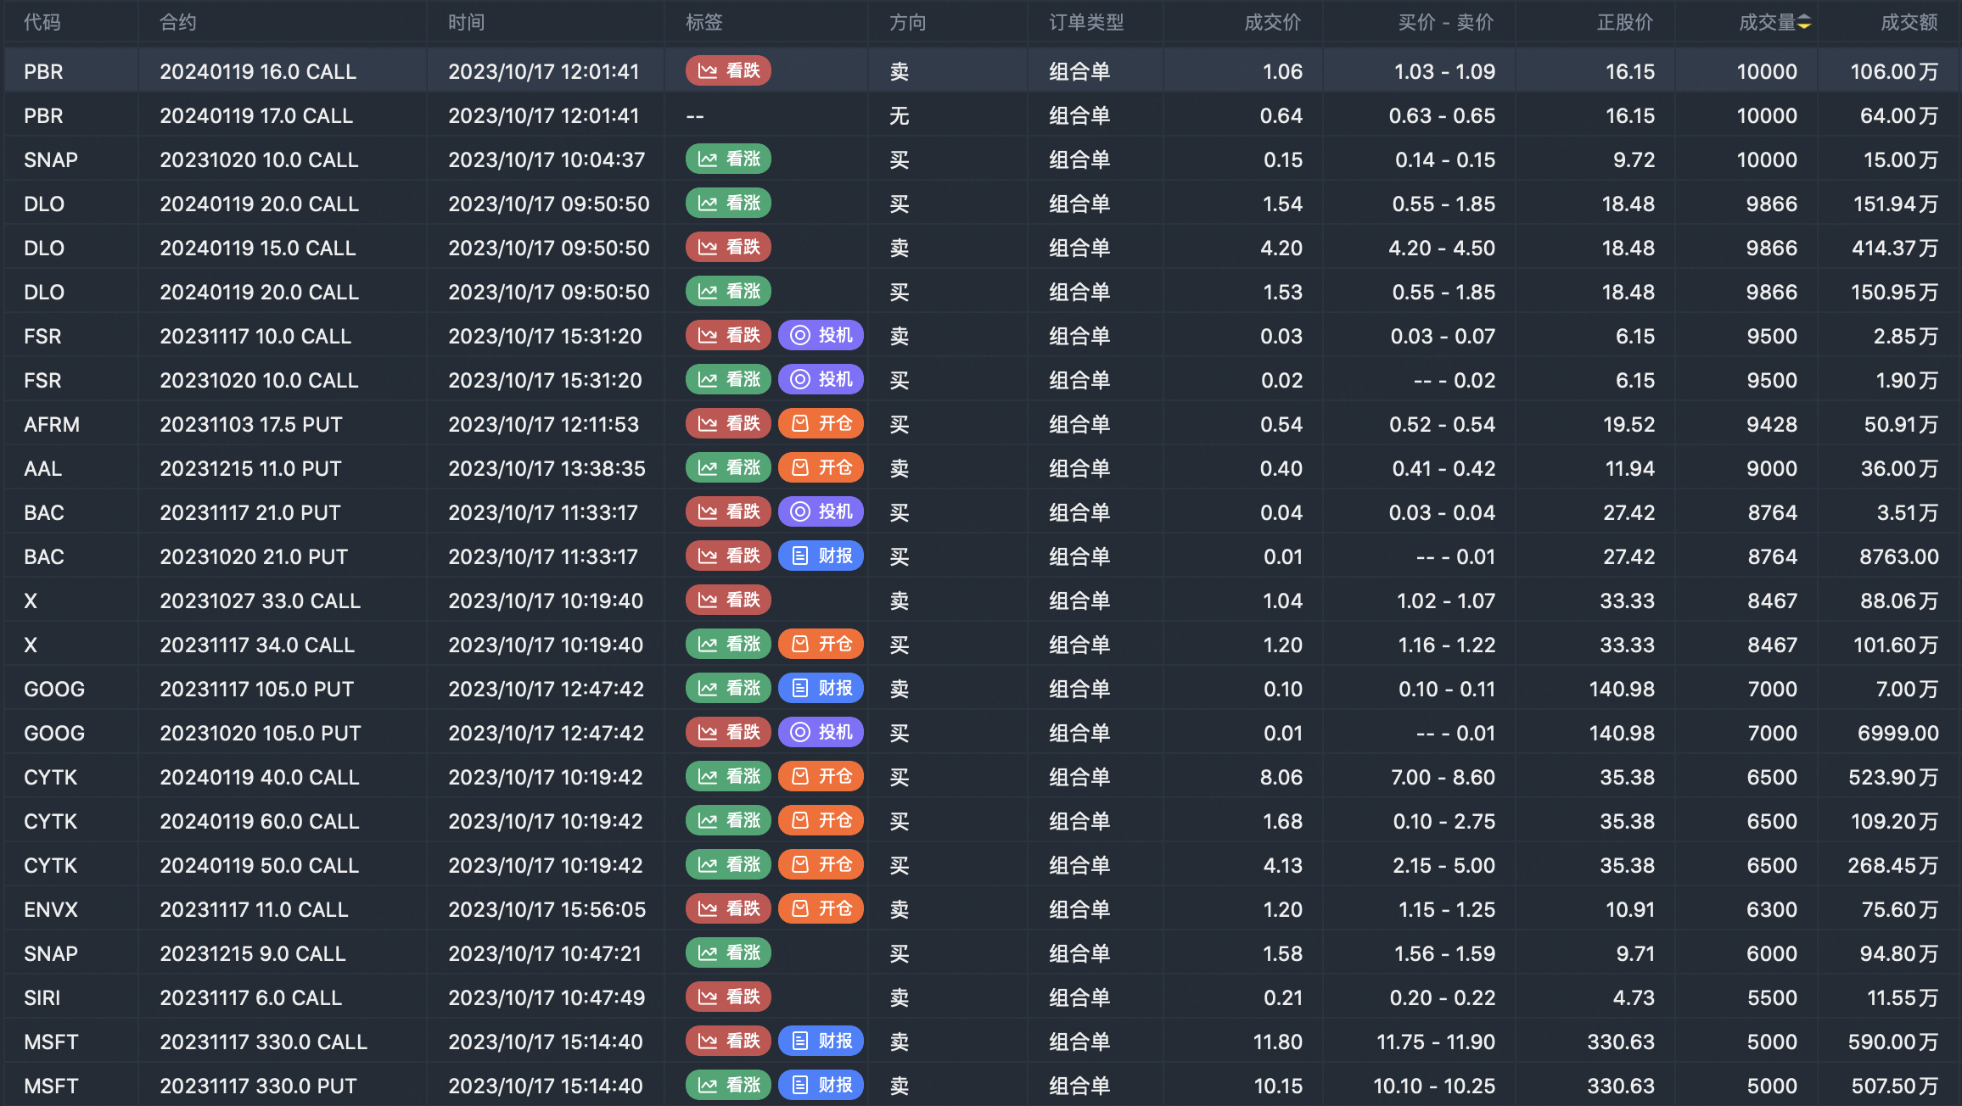
Task: Click the 看跌 tag in the ENVX row
Action: tap(728, 909)
